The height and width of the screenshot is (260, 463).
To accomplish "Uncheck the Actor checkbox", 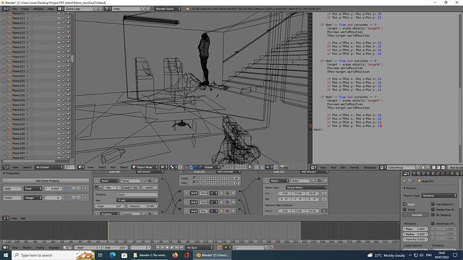I will pos(405,204).
